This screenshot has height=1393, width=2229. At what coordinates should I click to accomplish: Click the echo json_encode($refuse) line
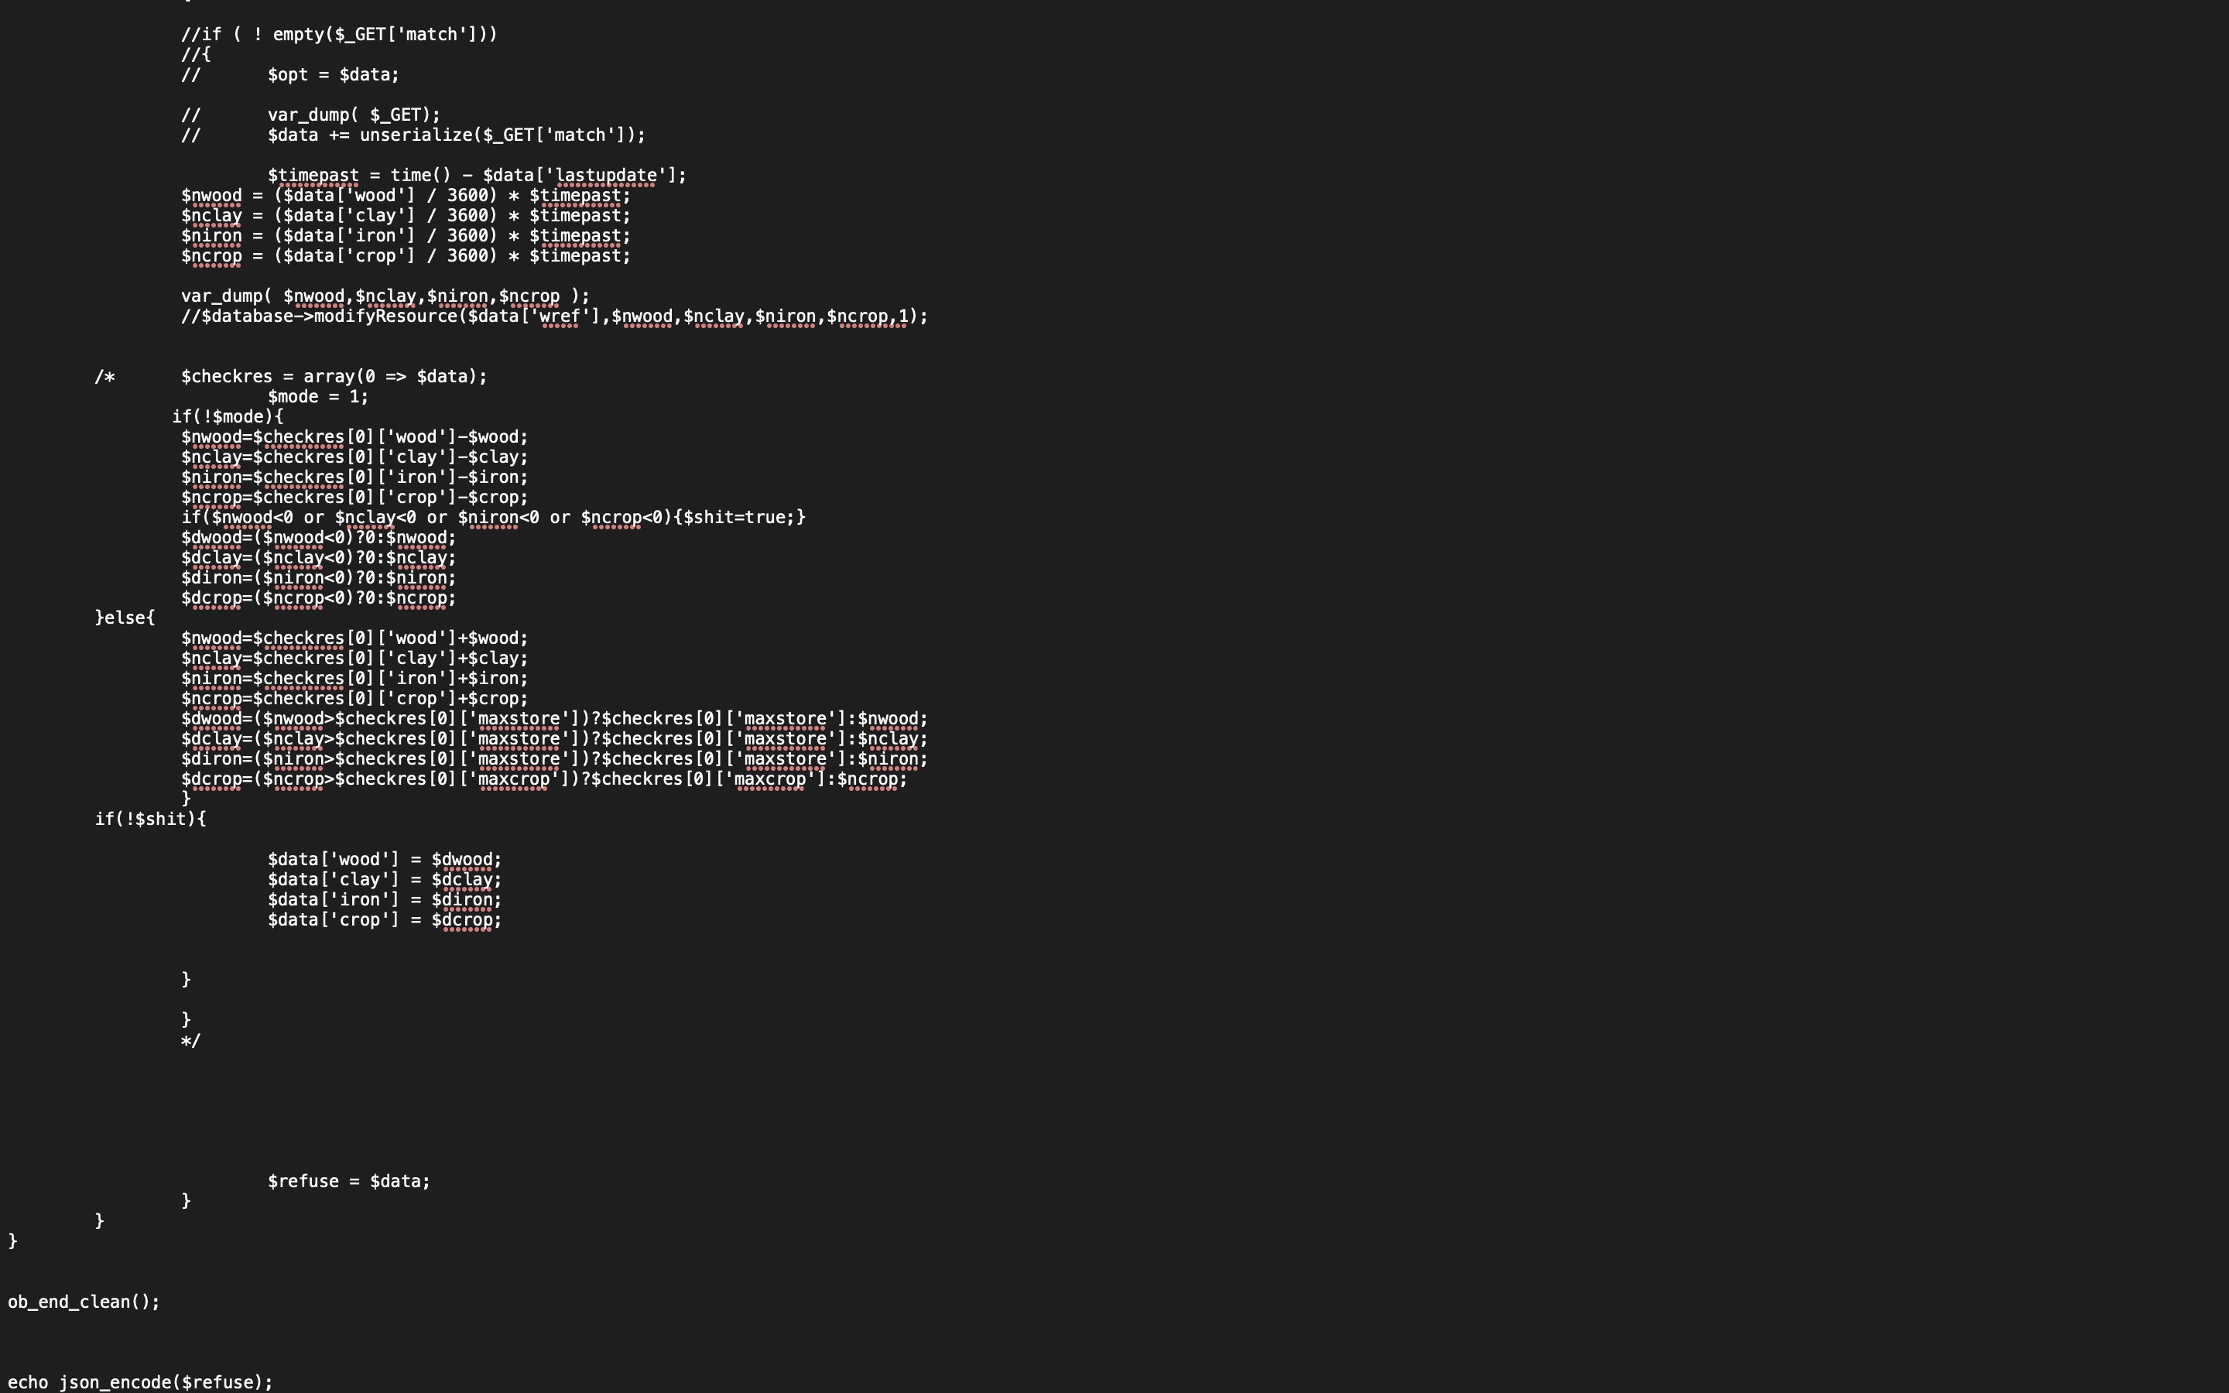[140, 1382]
